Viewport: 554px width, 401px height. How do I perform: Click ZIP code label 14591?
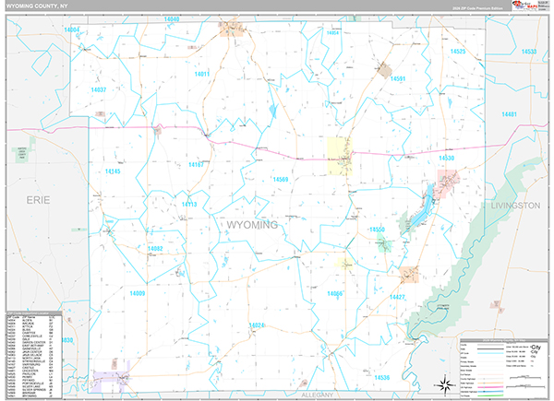[x=397, y=78]
